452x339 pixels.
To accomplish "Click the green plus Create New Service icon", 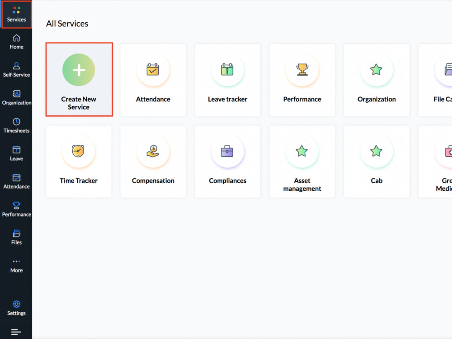I will pyautogui.click(x=79, y=70).
